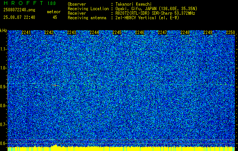Click the 2242 time marker
The width and height of the screenshot is (238, 151).
[49, 32]
